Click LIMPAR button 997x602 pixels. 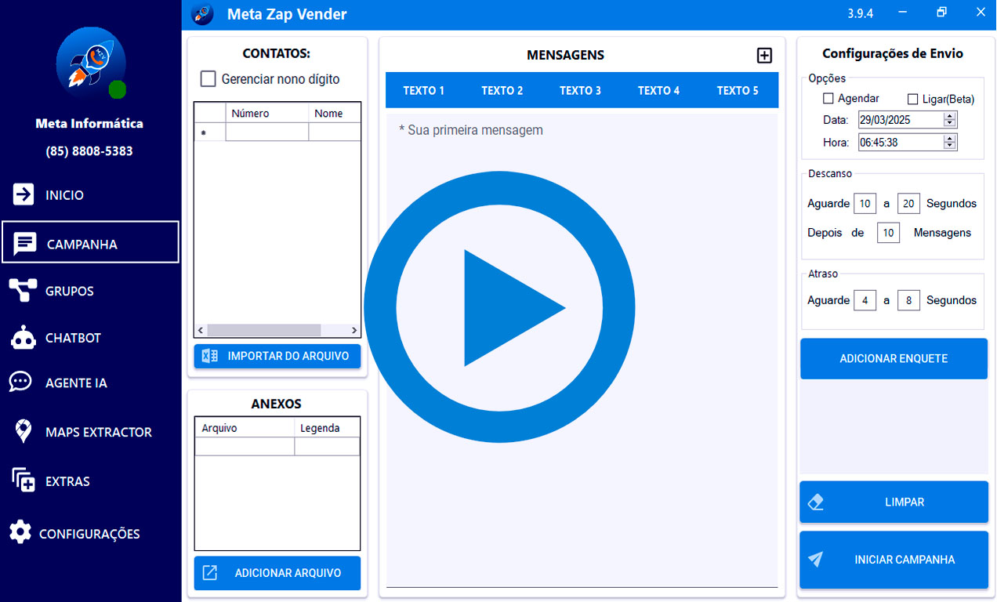coord(894,502)
